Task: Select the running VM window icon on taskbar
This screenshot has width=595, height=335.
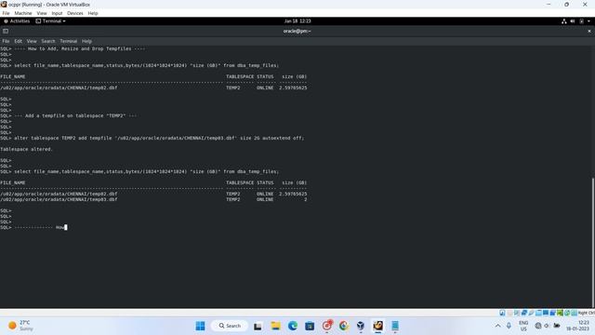Action: pos(378,326)
